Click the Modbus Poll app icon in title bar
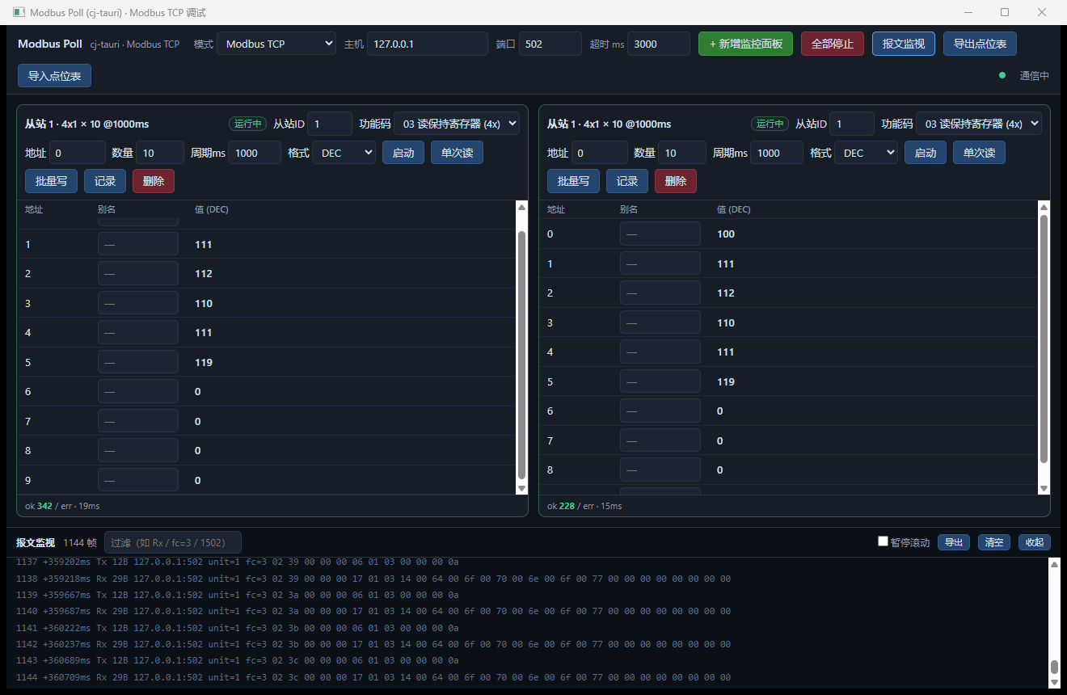Viewport: 1067px width, 695px height. [18, 12]
